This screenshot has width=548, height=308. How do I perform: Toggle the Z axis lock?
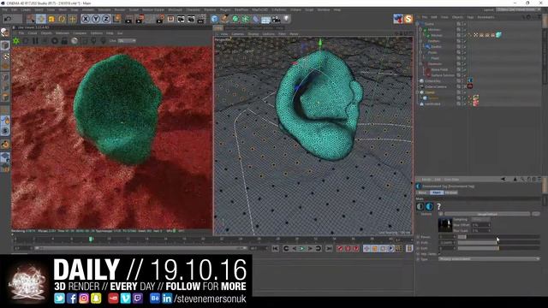106,19
